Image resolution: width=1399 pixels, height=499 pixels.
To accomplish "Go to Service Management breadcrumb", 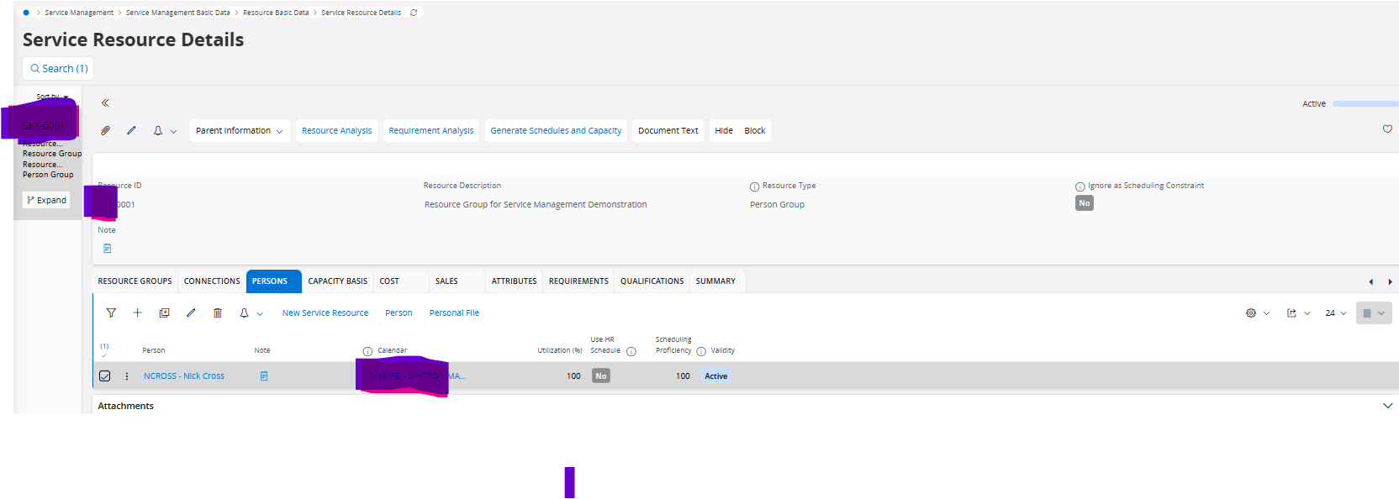I will pyautogui.click(x=79, y=13).
